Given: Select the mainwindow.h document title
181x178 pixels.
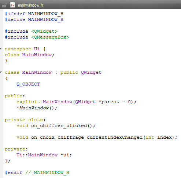Looking at the screenshot, I should tap(30, 5).
